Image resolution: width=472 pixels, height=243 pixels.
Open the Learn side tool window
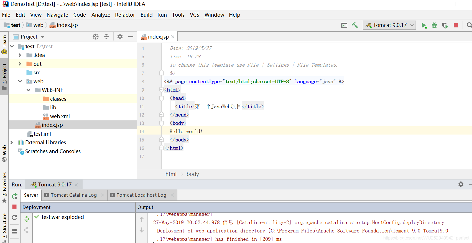[x=4, y=44]
